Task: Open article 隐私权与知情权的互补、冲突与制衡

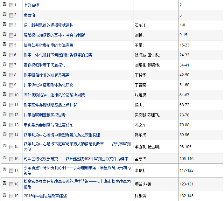Action: click(x=54, y=35)
